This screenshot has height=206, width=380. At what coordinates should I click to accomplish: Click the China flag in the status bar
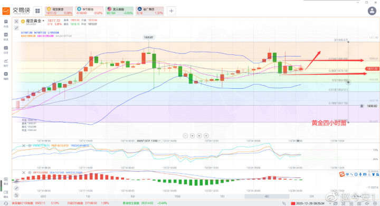(x=293, y=203)
